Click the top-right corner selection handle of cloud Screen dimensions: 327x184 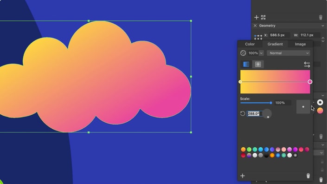point(191,21)
